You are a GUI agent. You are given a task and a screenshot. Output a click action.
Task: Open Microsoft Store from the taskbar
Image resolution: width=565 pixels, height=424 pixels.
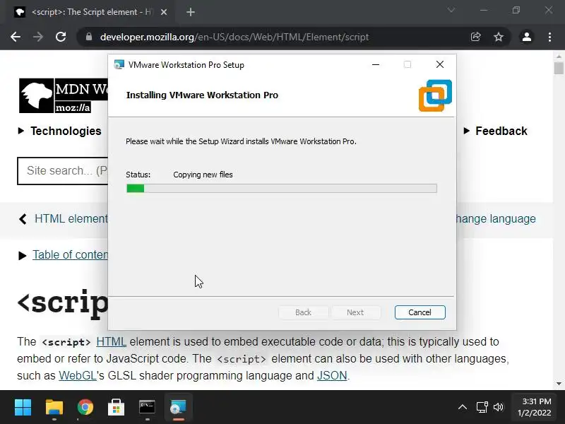pos(116,408)
